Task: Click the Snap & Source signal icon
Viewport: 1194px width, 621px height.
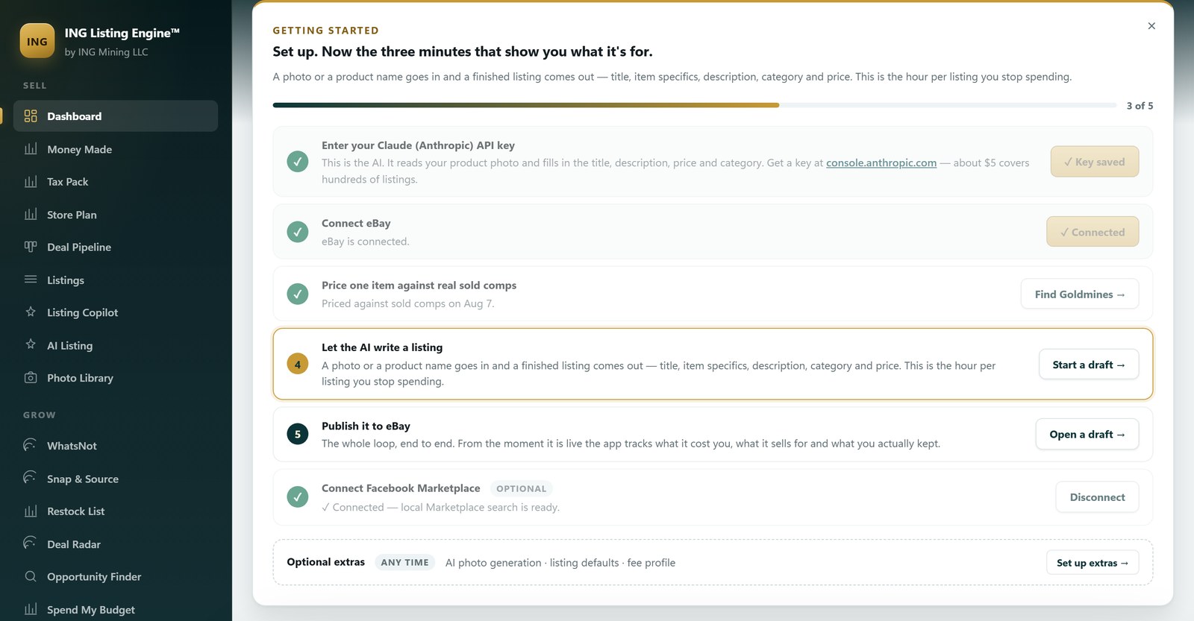Action: [x=31, y=479]
